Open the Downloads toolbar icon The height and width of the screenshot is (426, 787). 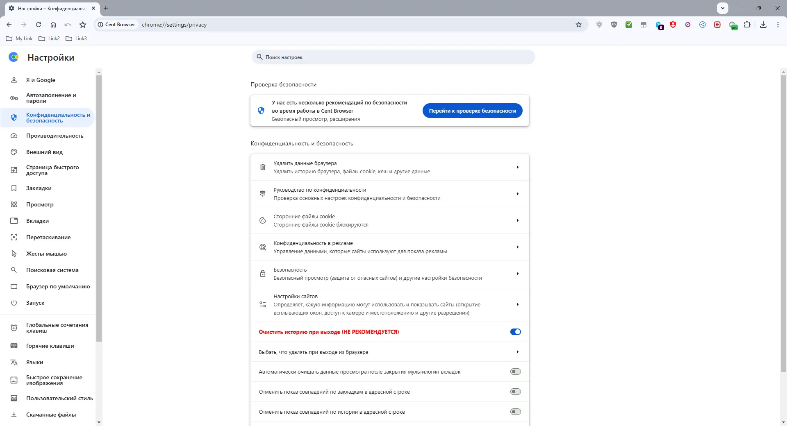(x=763, y=25)
